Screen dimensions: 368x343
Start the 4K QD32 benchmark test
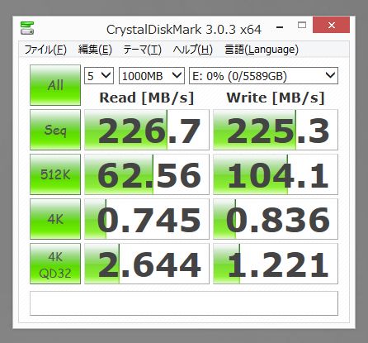tap(55, 264)
